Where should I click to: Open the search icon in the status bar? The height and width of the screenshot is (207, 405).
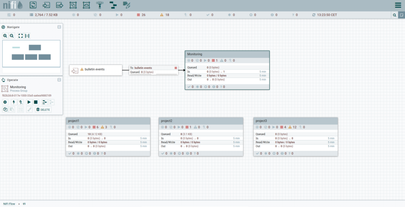394,15
